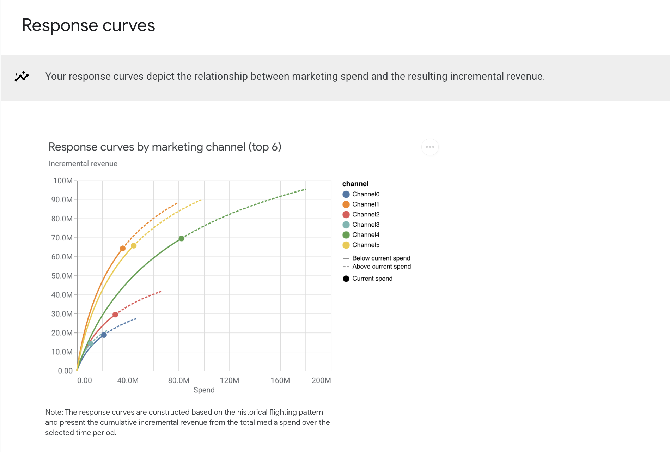670x452 pixels.
Task: Open the chart options three-dot menu
Action: (x=430, y=147)
